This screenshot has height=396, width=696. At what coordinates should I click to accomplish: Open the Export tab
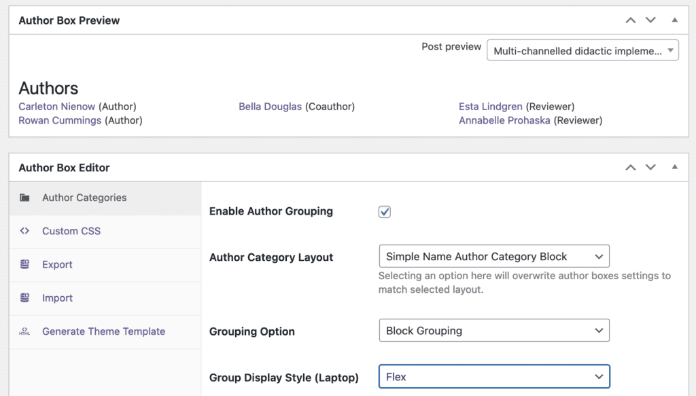[x=57, y=264]
